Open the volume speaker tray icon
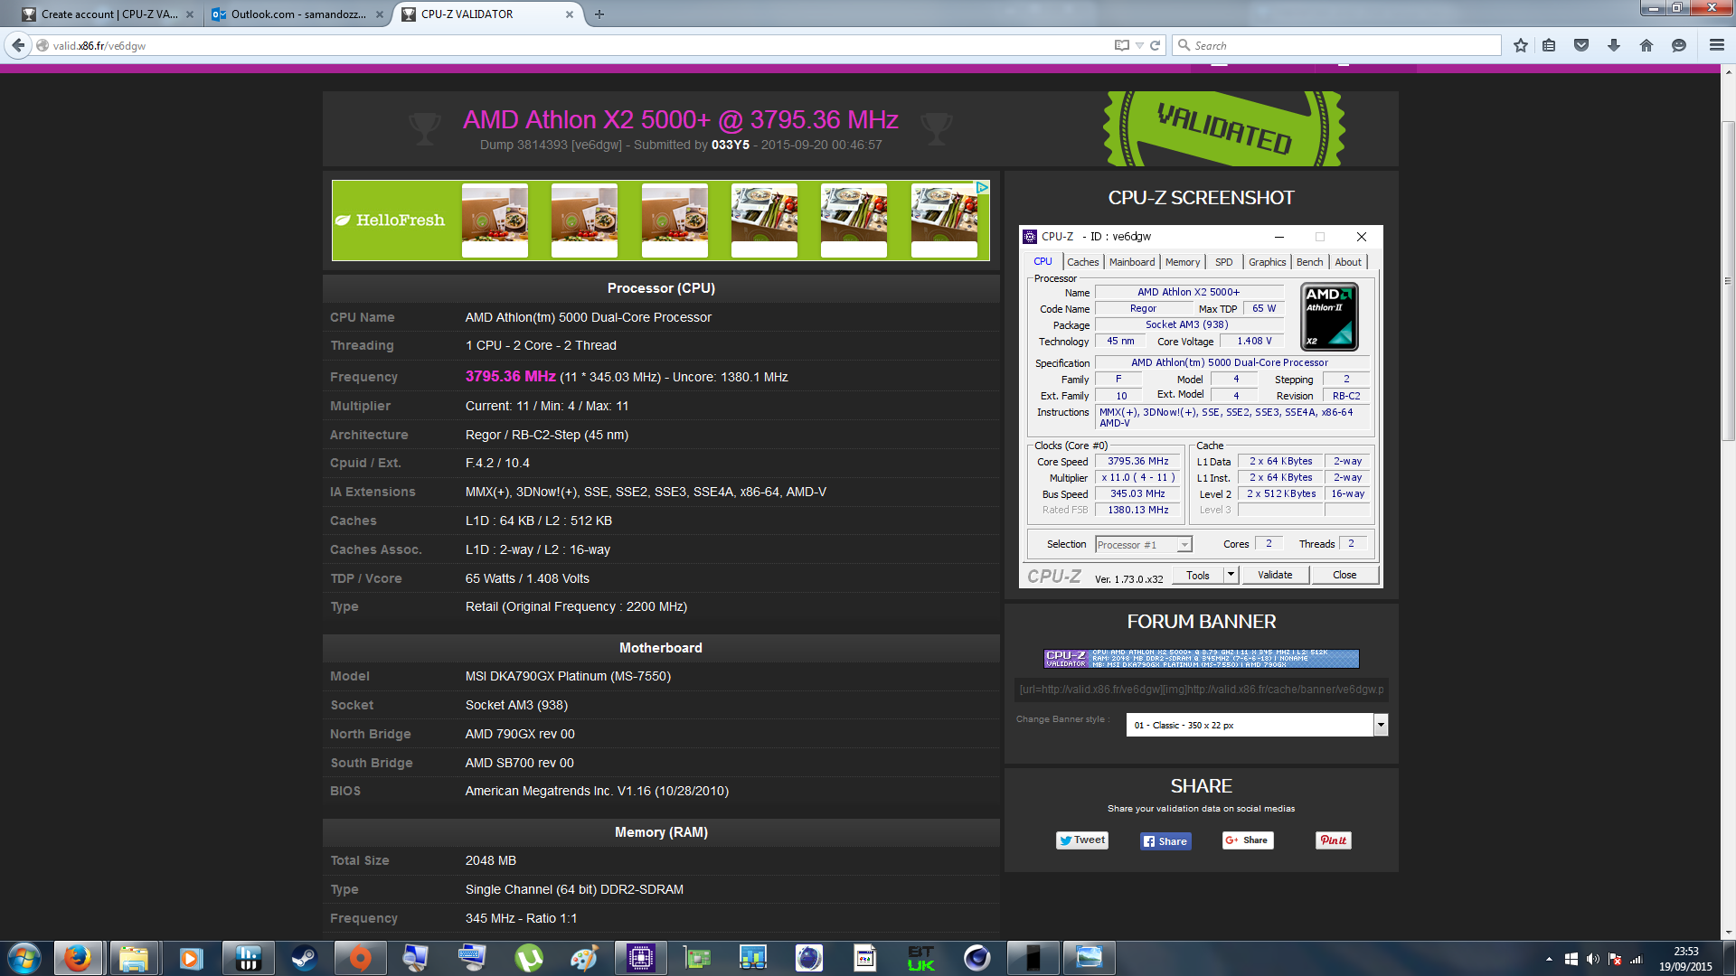 point(1593,960)
